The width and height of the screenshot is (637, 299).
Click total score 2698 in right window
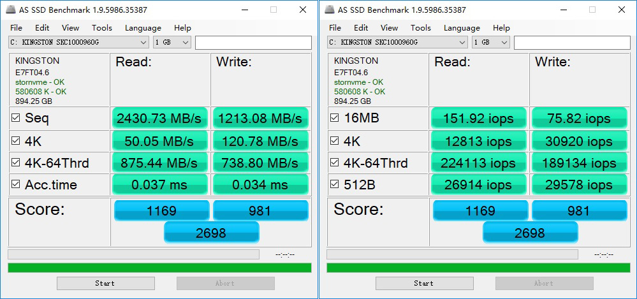tap(530, 232)
